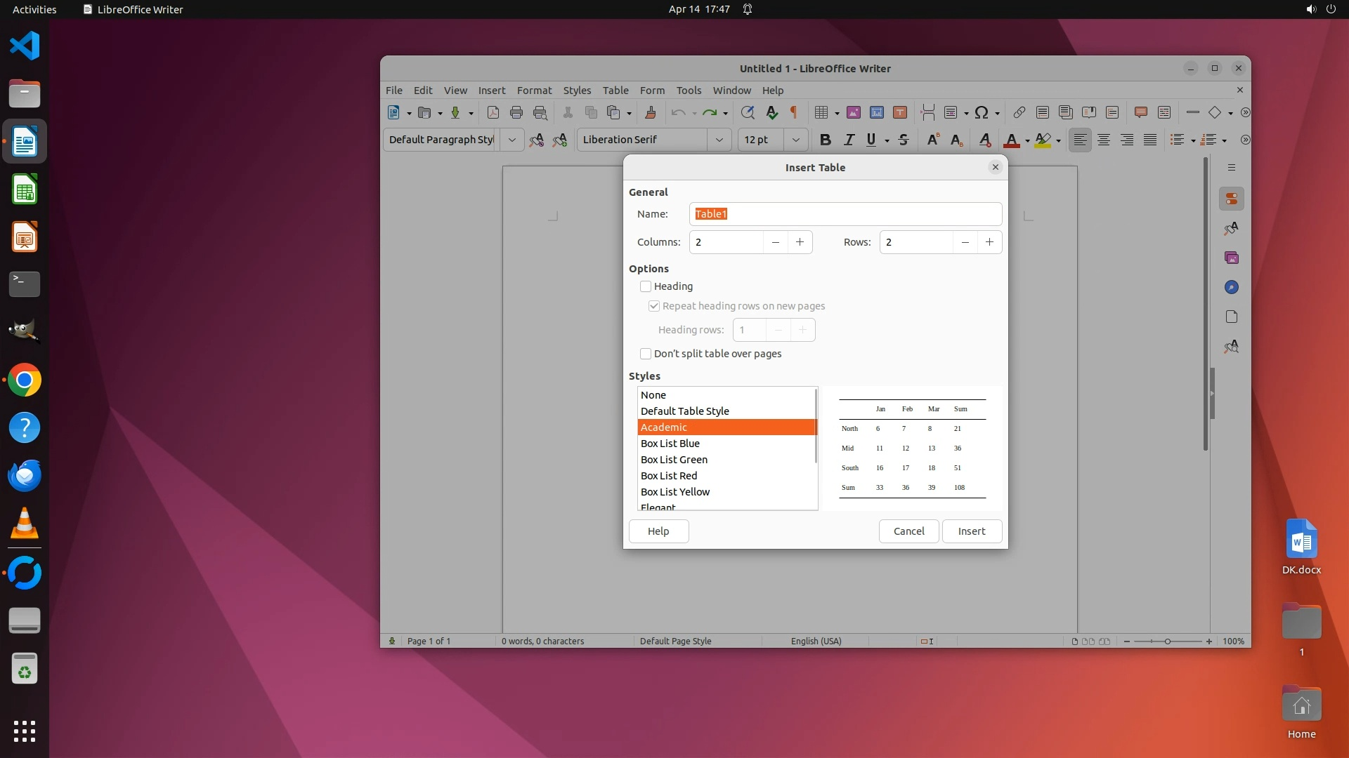Viewport: 1349px width, 758px height.
Task: Click the Insert button in dialog
Action: [x=971, y=531]
